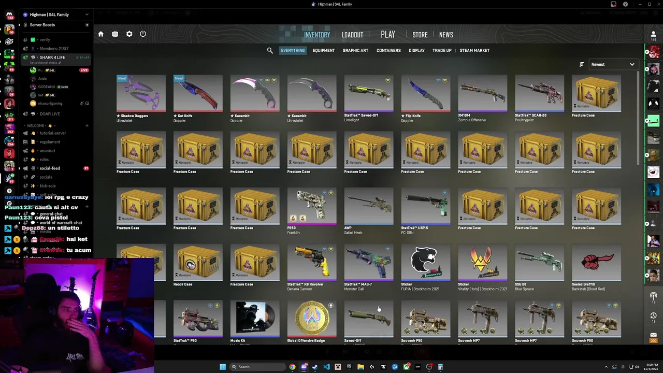Select the AWP Safari Mesh item
This screenshot has height=373, width=663.
369,211
